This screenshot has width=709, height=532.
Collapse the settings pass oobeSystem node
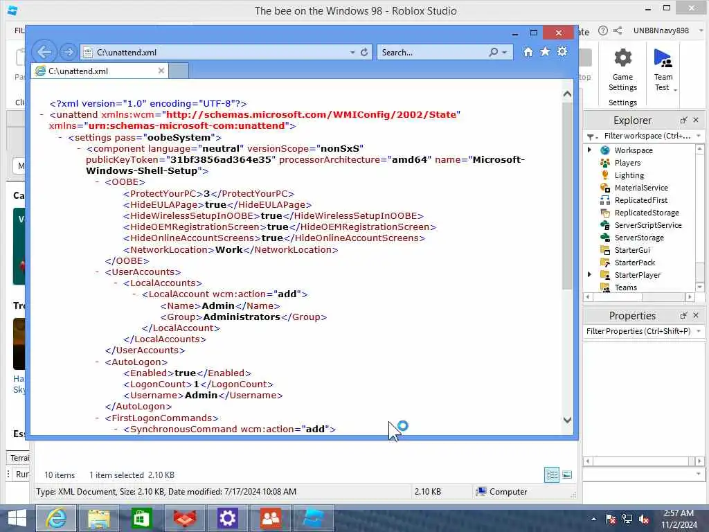point(60,137)
